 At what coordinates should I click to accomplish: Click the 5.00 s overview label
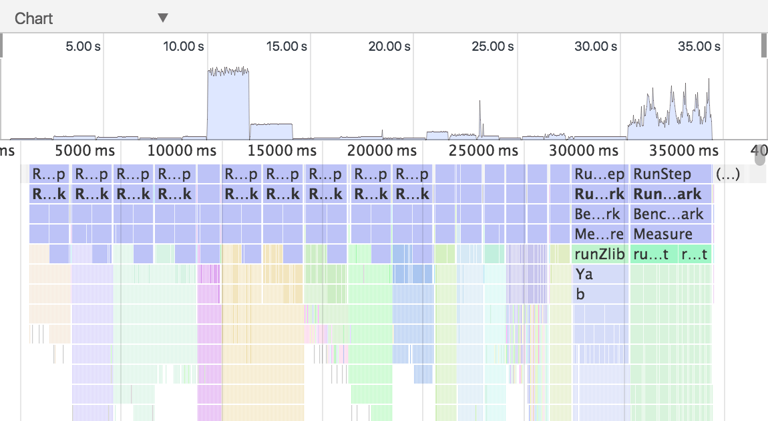83,47
